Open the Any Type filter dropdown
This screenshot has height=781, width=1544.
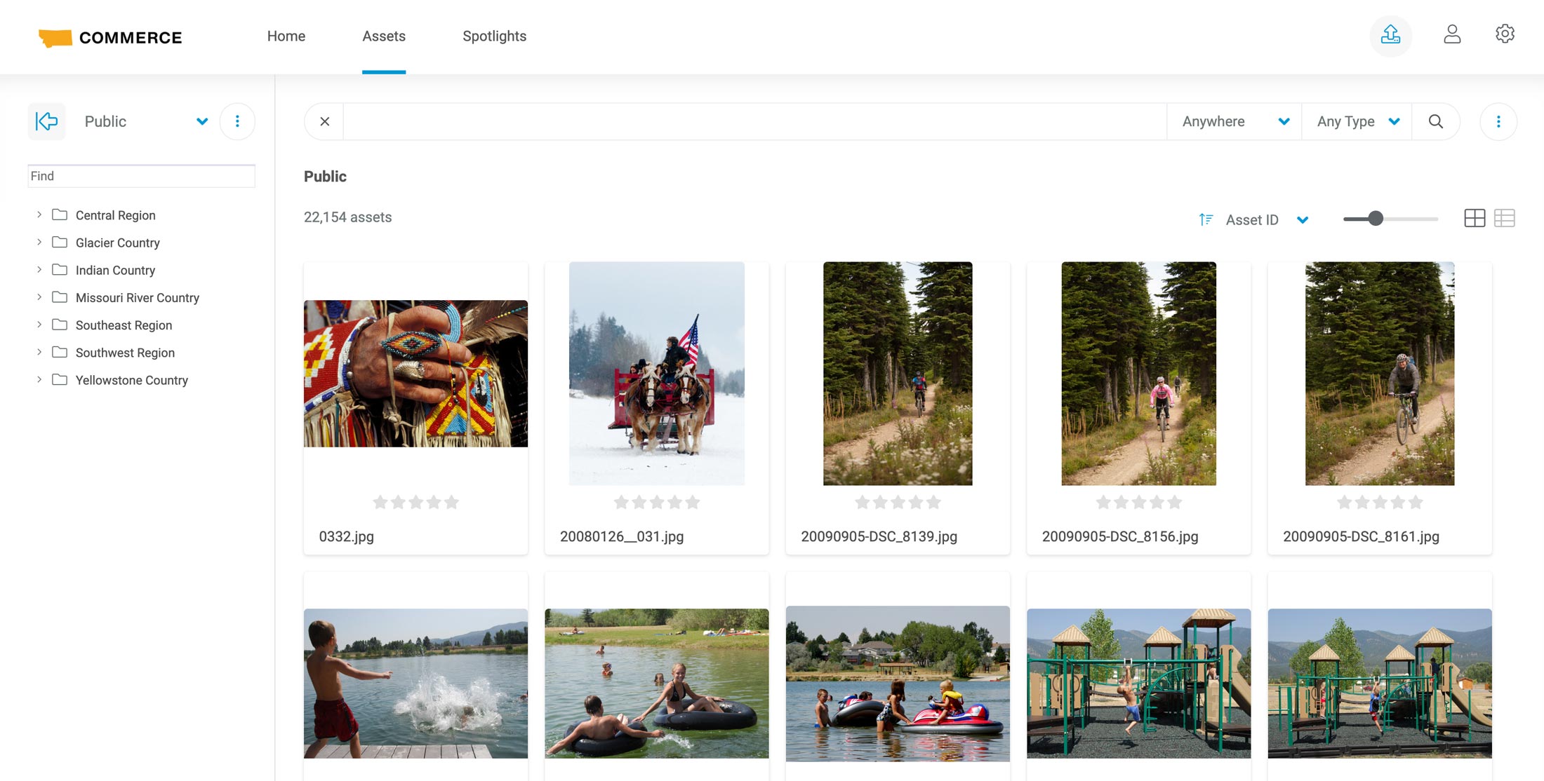tap(1357, 121)
